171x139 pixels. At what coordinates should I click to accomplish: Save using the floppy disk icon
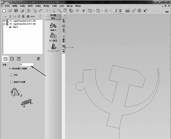(x=16, y=11)
